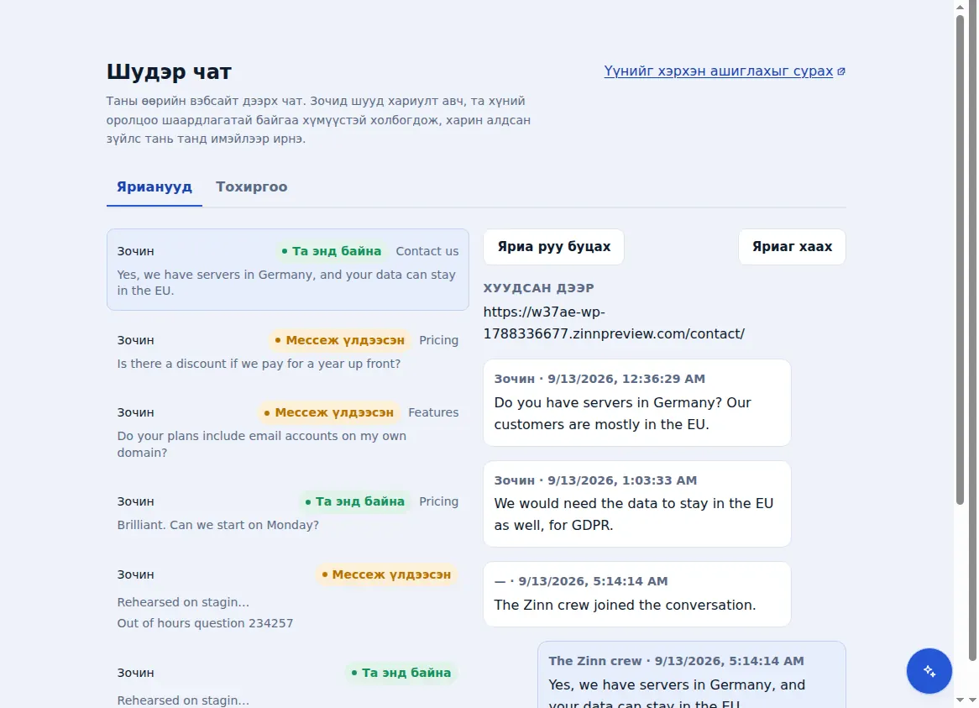The height and width of the screenshot is (708, 979).
Task: Click 'The Zinn crew joined the conversation' message
Action: tap(636, 595)
